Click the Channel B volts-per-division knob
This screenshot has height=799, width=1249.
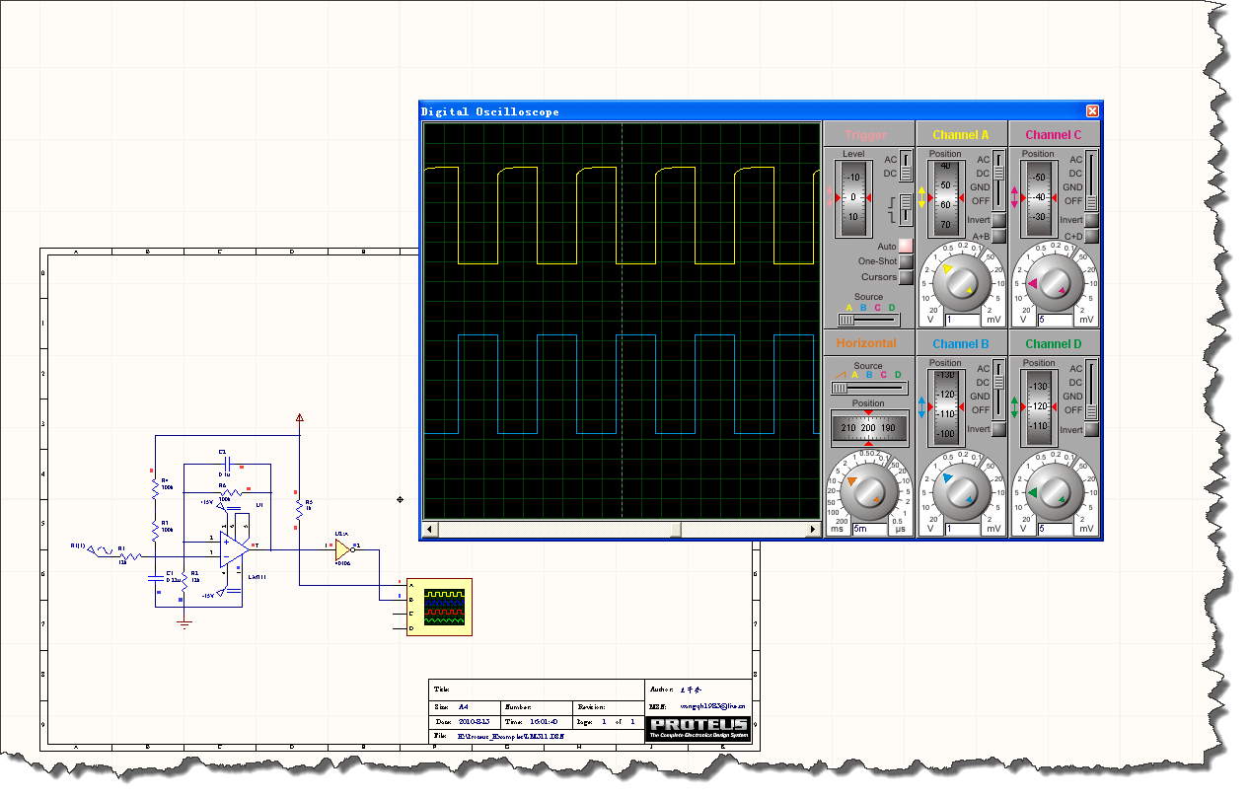960,490
